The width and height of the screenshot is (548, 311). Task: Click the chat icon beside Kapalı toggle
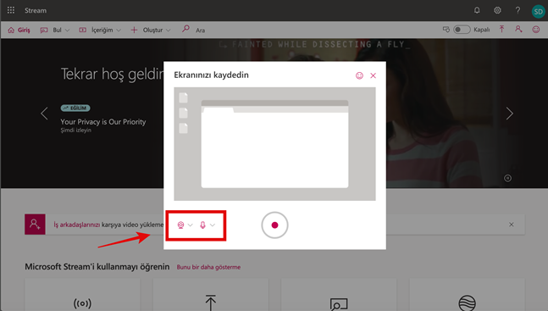point(446,30)
